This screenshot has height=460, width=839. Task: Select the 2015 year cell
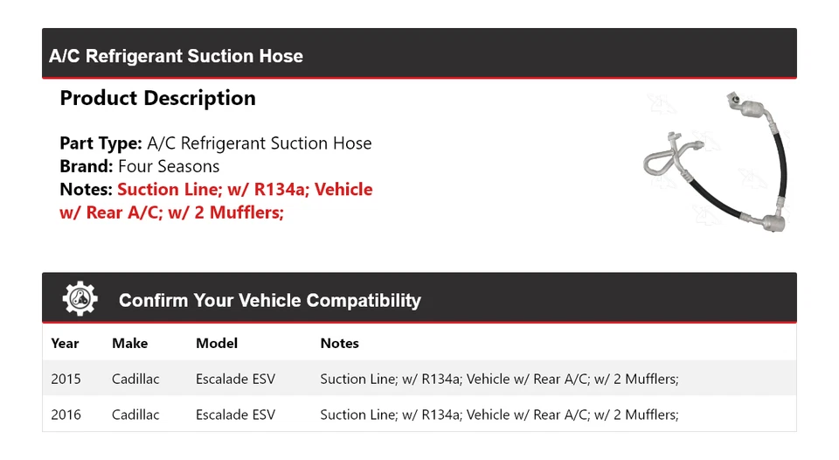[66, 379]
